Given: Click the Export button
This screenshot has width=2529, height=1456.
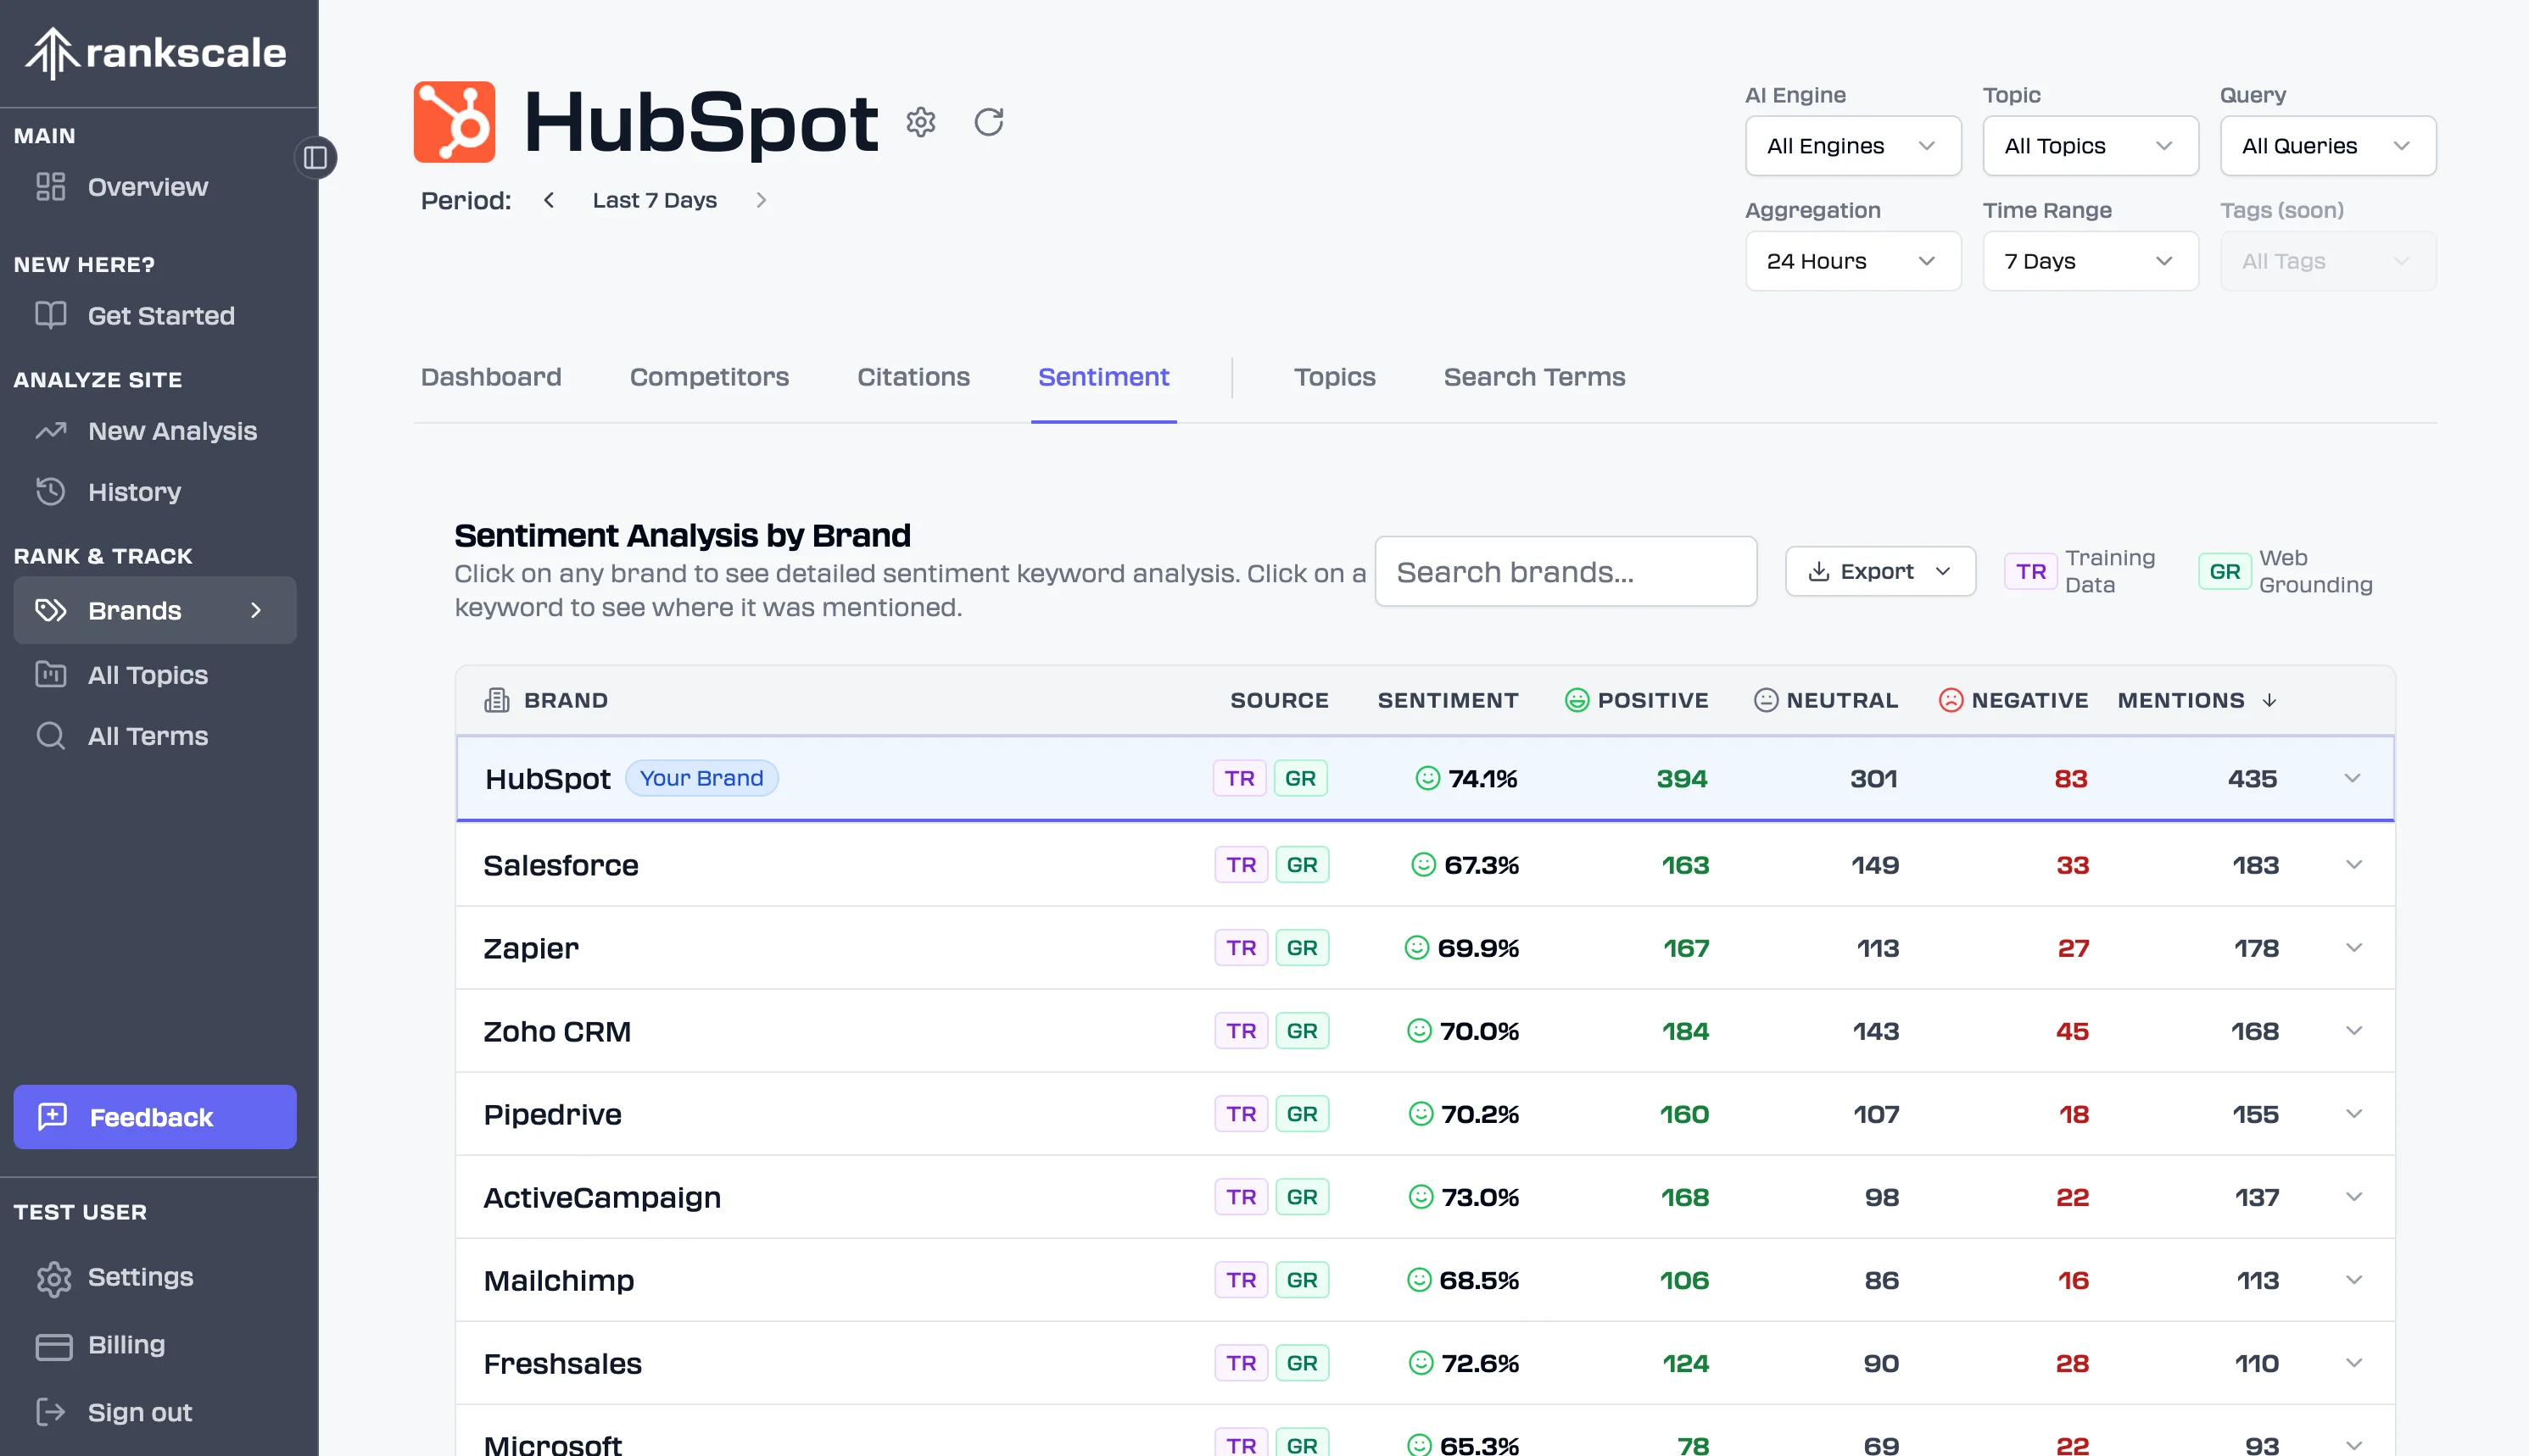Looking at the screenshot, I should pos(1879,571).
